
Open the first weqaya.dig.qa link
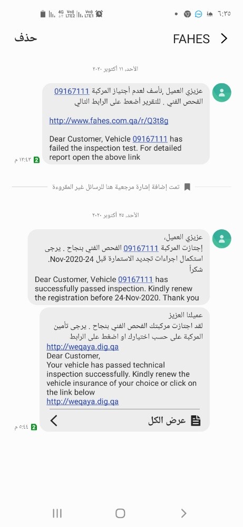[82, 347]
